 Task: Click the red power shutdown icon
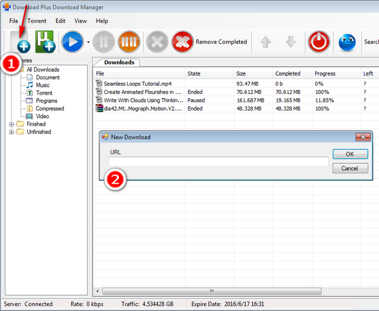tap(319, 42)
